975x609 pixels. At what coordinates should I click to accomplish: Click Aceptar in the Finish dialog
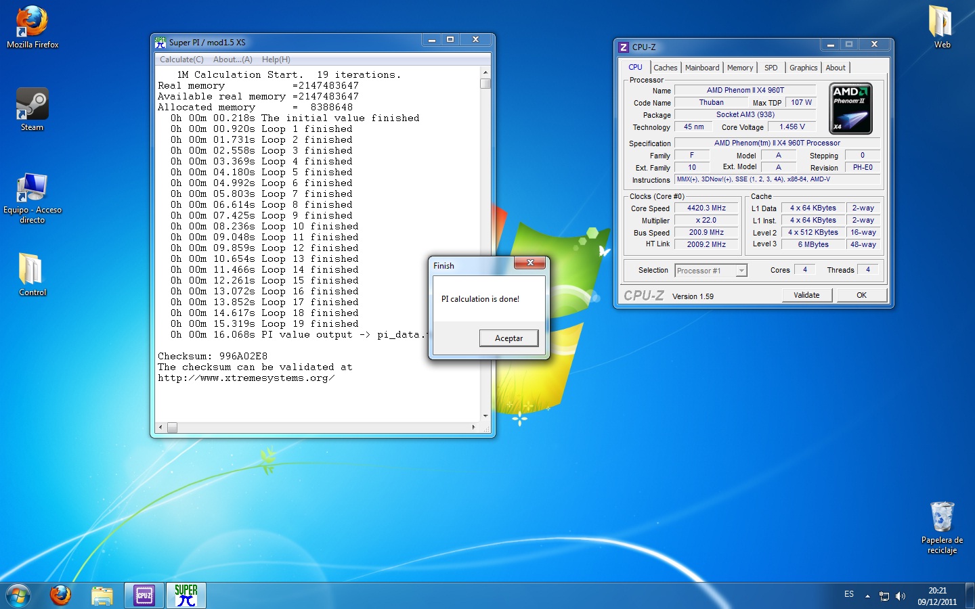(x=508, y=338)
